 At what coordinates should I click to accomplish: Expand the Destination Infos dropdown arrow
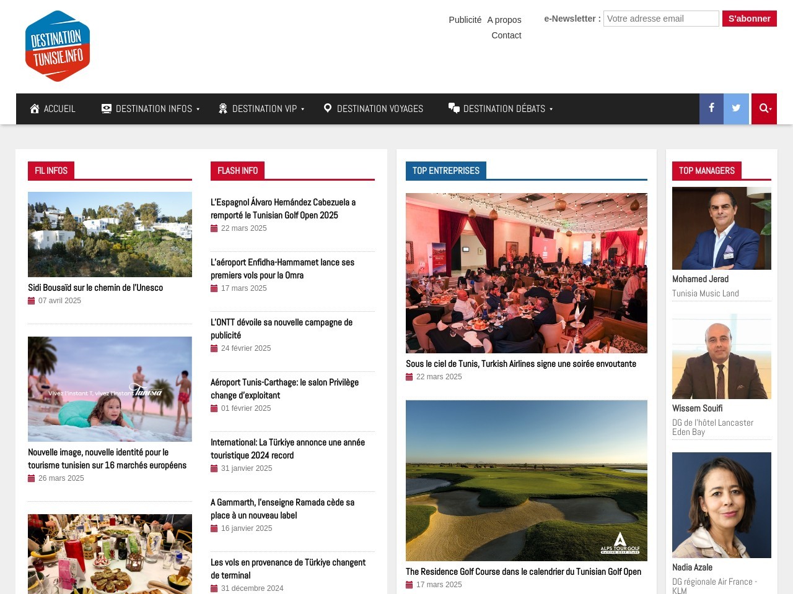[x=198, y=109]
